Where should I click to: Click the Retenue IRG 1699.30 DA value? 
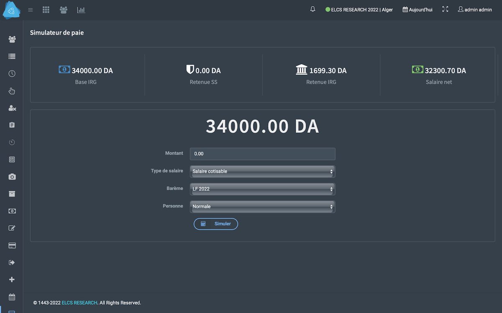328,71
